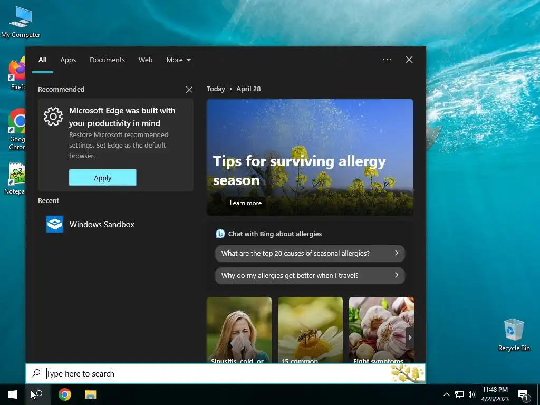Open Chat with Bing about allergies

pyautogui.click(x=275, y=234)
